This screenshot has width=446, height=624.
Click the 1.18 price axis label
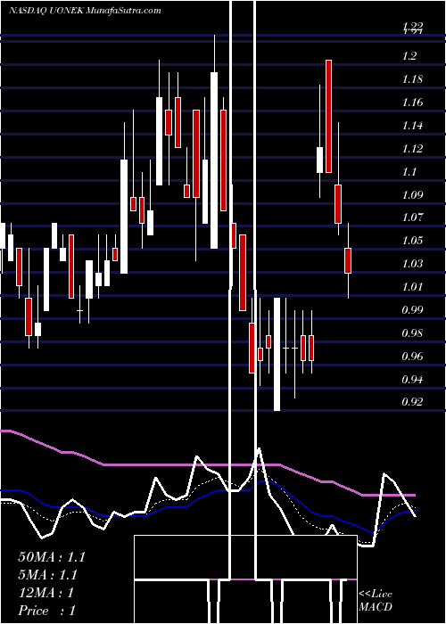pos(412,78)
